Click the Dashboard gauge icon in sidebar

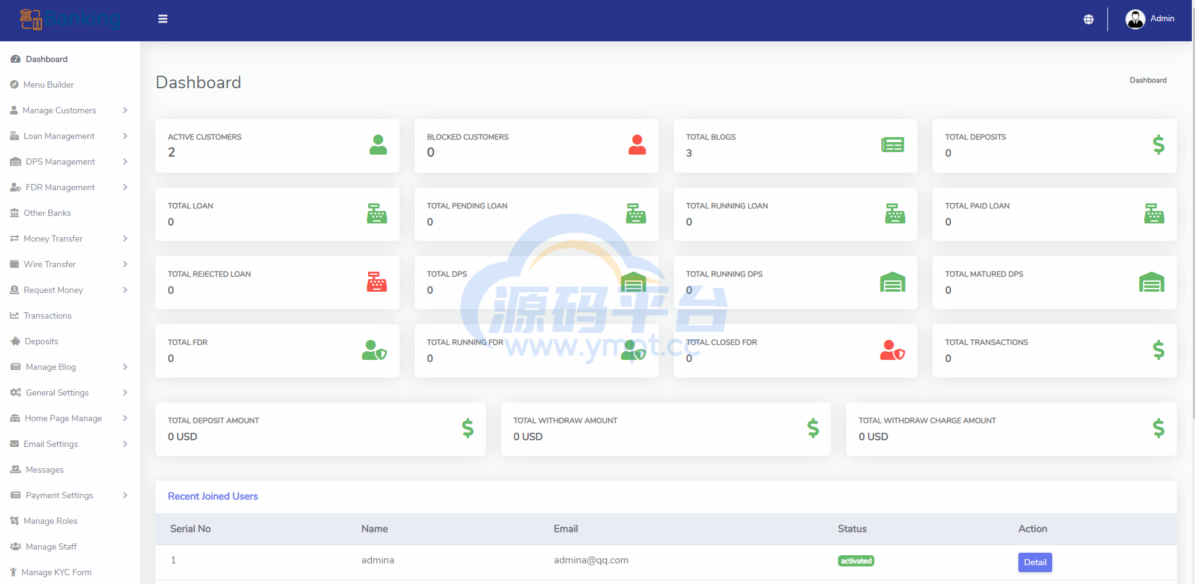point(16,59)
